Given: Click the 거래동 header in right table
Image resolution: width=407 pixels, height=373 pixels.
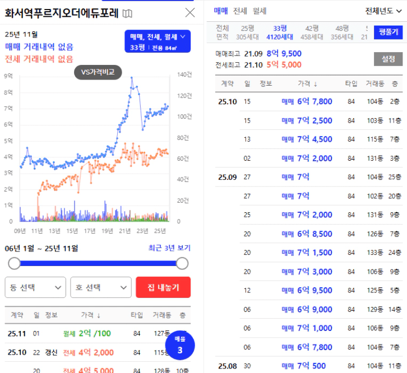Looking at the screenshot, I should [375, 83].
